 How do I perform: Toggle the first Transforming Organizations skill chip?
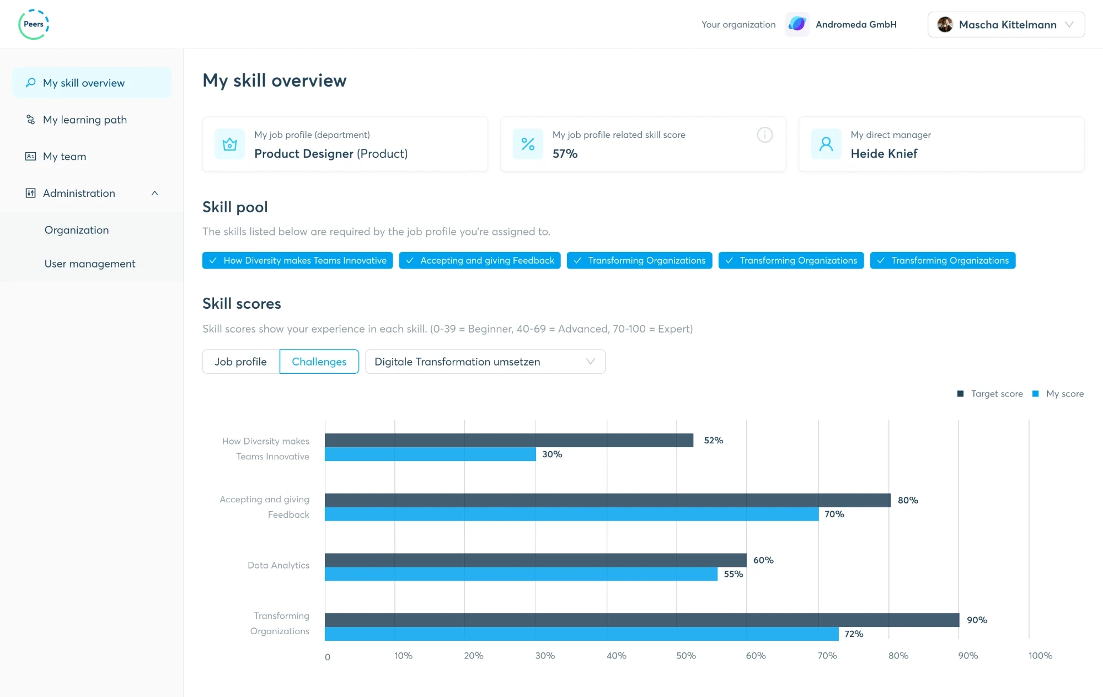click(639, 260)
